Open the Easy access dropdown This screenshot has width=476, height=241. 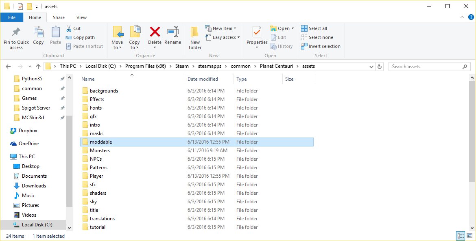coord(223,37)
